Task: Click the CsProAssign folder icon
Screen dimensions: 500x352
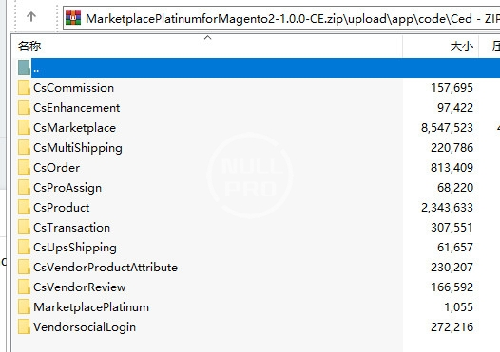Action: tap(24, 188)
